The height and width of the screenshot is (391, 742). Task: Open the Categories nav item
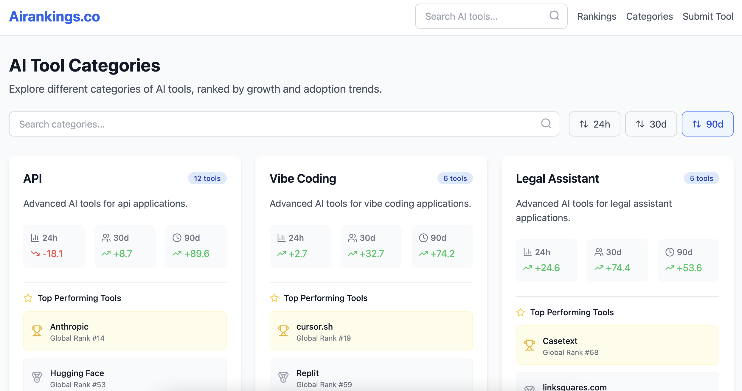tap(649, 16)
